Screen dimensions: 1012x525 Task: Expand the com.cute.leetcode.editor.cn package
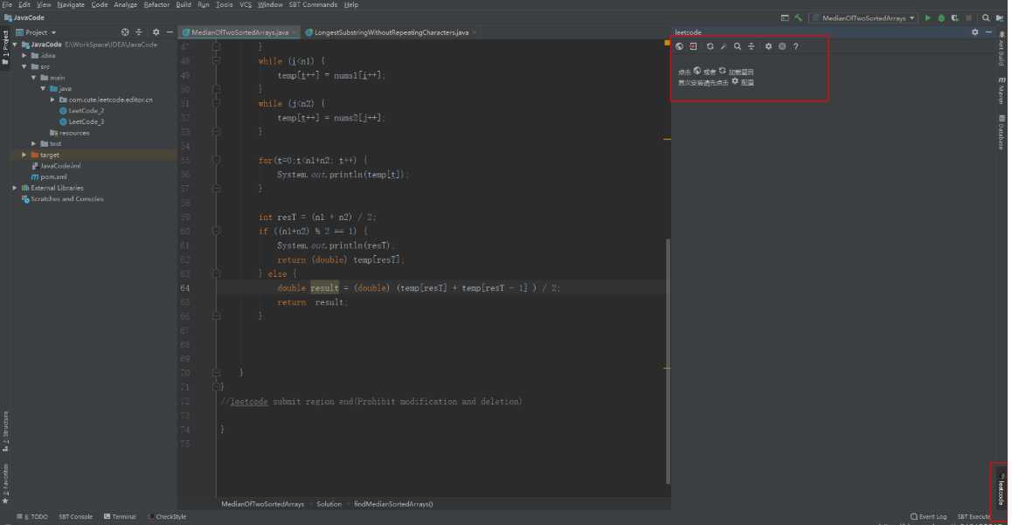coord(53,100)
